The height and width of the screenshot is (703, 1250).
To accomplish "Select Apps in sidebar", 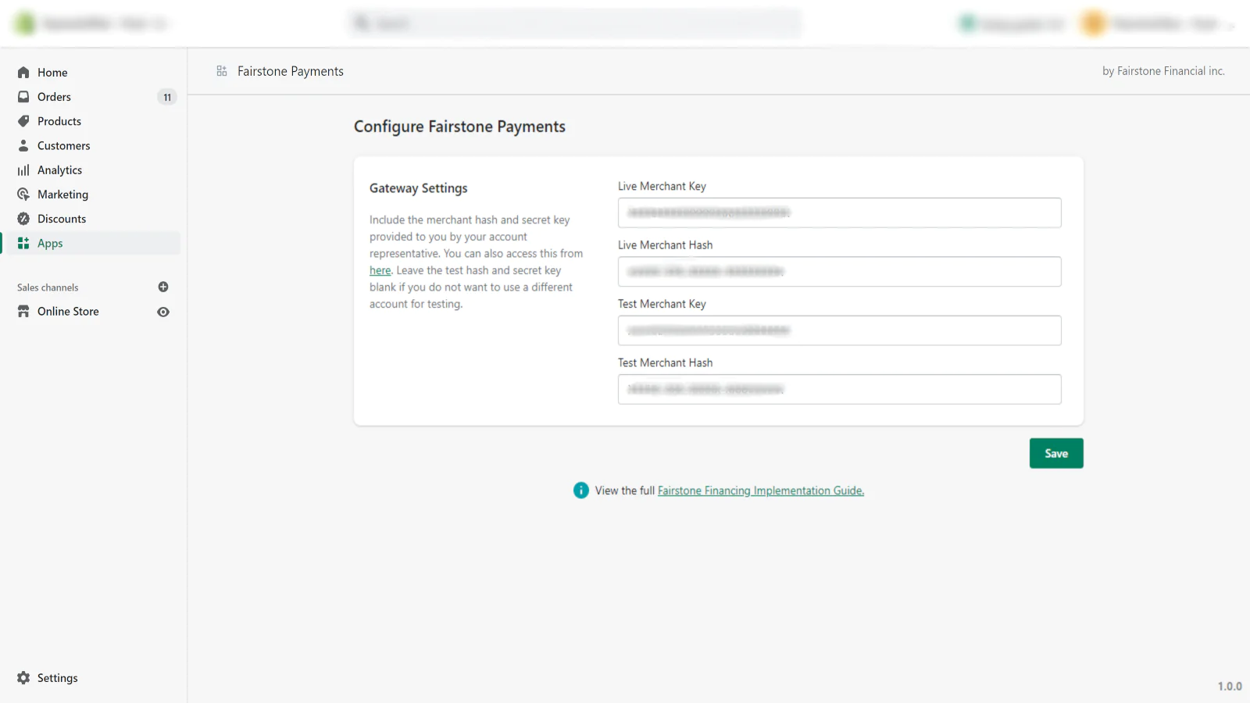I will (x=92, y=243).
